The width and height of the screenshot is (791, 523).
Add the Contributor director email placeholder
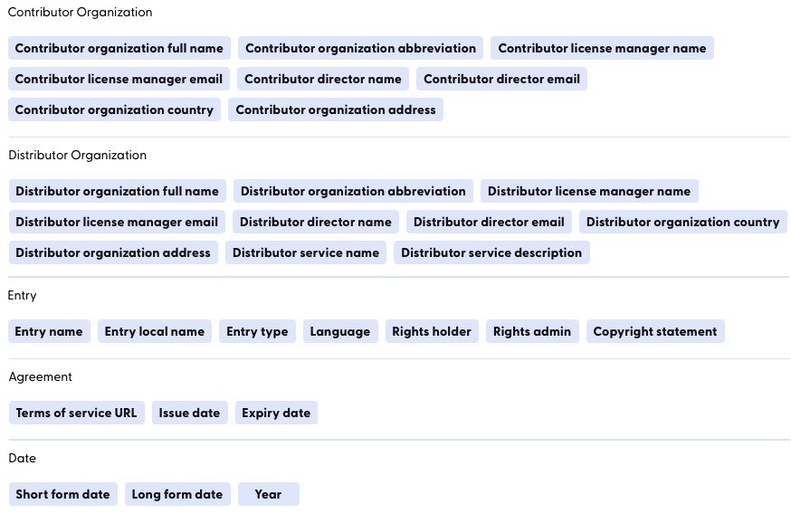click(x=501, y=79)
